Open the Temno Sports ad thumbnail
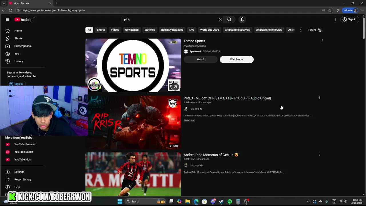This screenshot has height=206, width=366. (133, 65)
